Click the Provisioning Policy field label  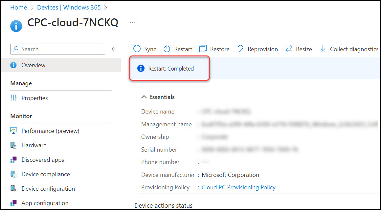165,187
